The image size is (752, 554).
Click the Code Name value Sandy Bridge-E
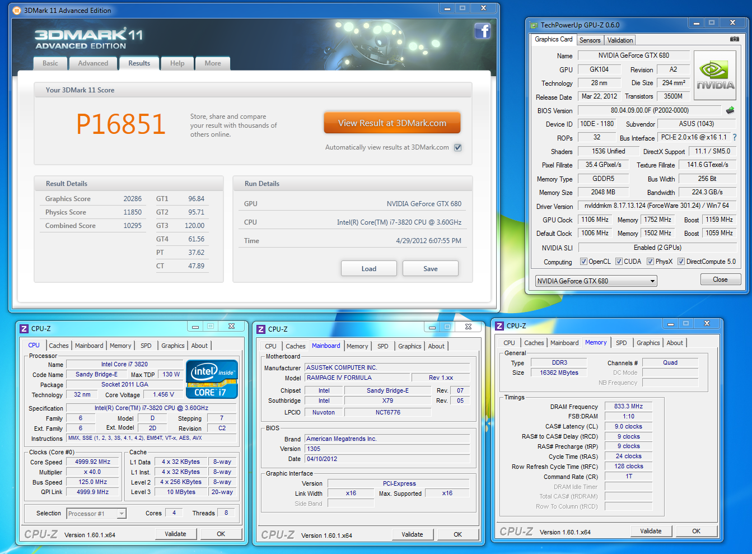pyautogui.click(x=96, y=374)
